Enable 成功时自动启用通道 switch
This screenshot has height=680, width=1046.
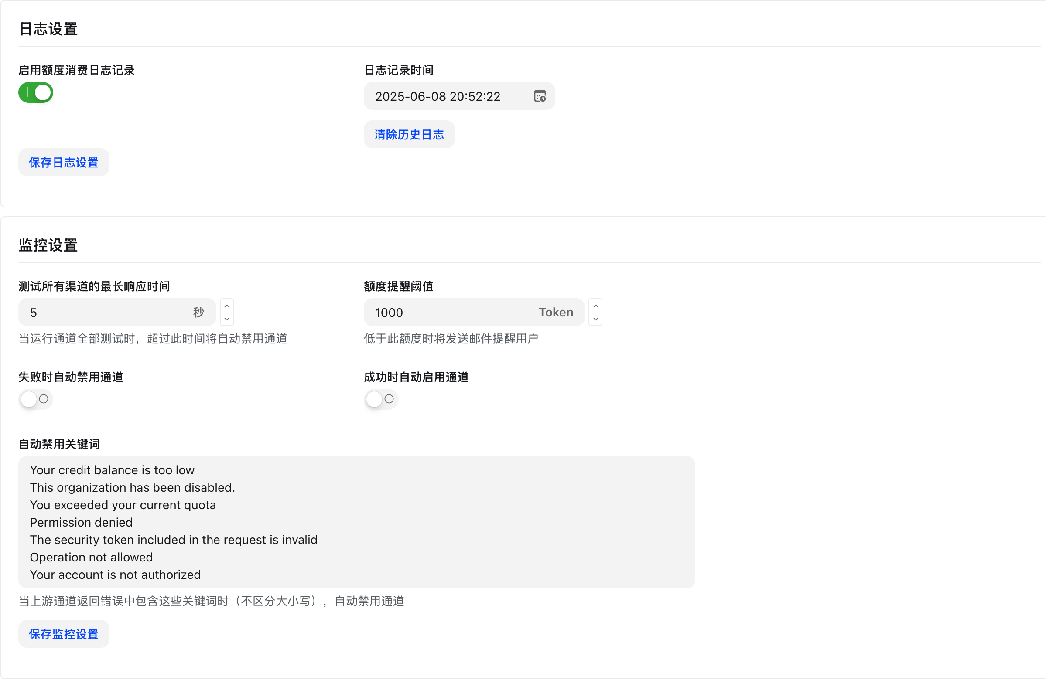(x=381, y=399)
